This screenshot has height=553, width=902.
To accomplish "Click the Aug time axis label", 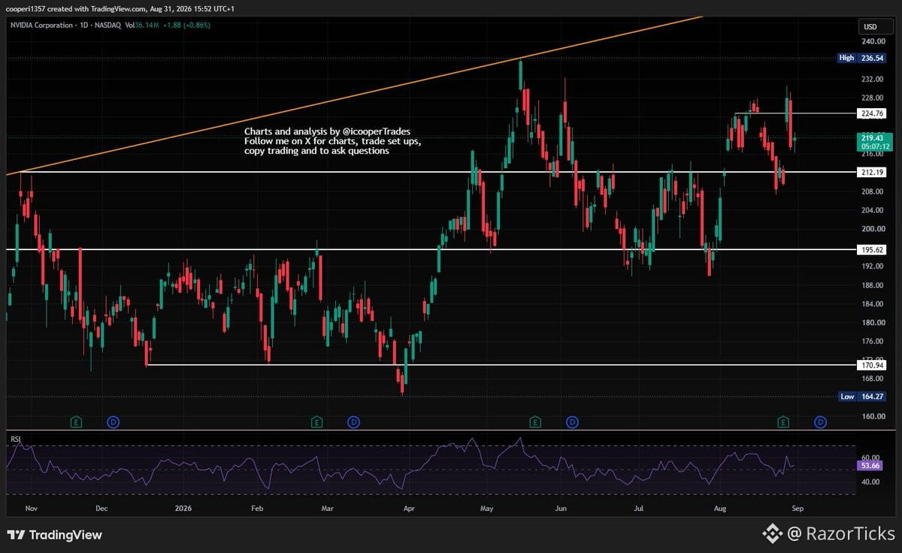I will click(720, 509).
